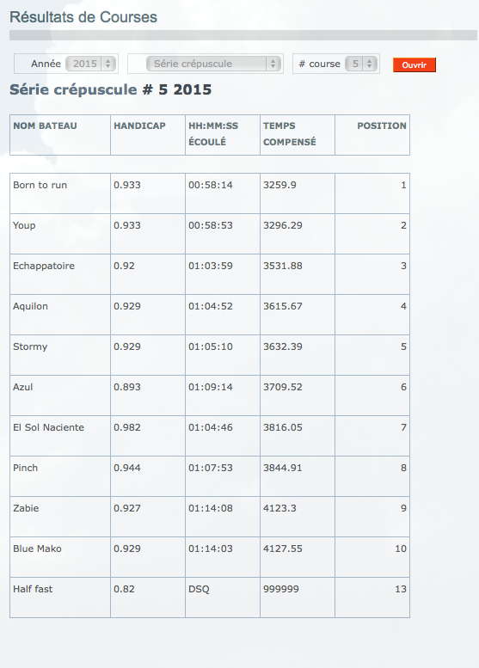Select the Echappatoire row name cell
This screenshot has height=668, width=479.
click(x=60, y=274)
